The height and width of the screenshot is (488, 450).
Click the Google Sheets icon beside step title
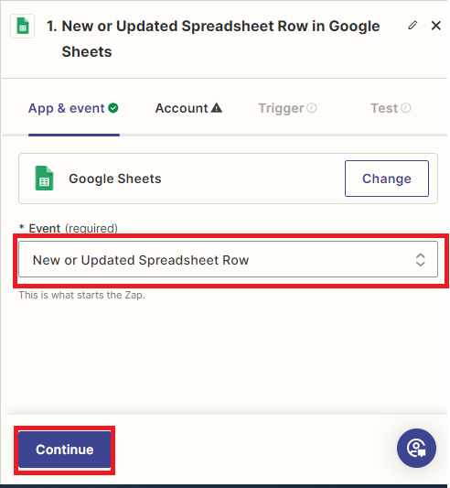click(x=22, y=27)
